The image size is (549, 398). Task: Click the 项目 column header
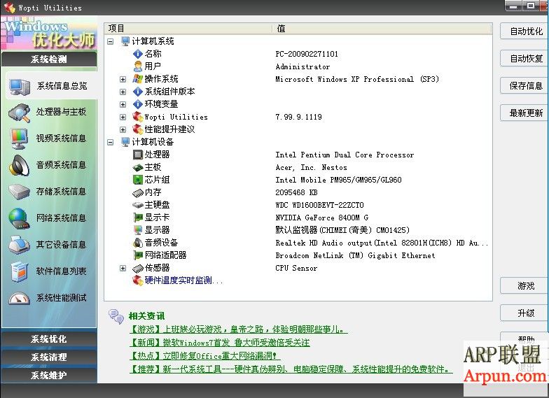point(188,28)
